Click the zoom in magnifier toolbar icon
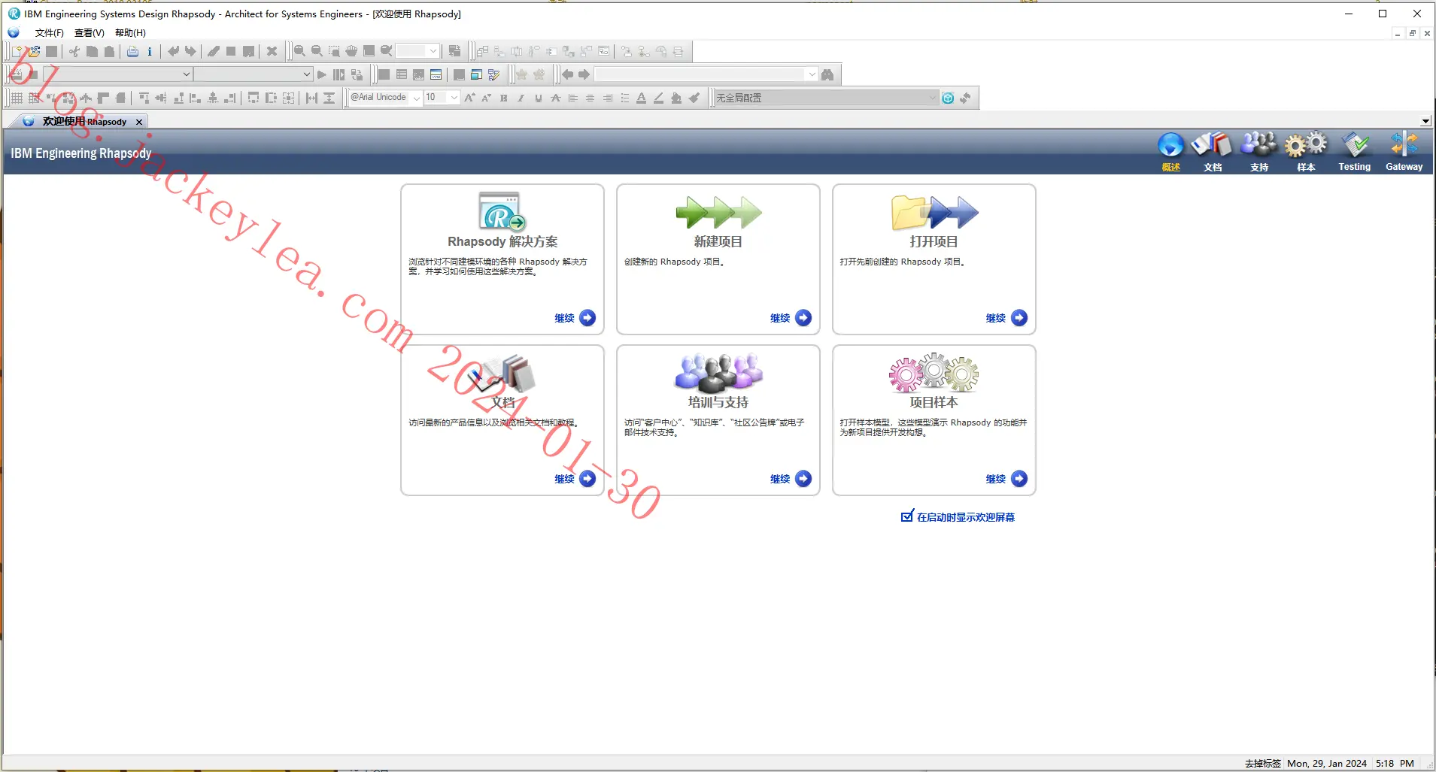This screenshot has width=1436, height=772. click(x=299, y=51)
